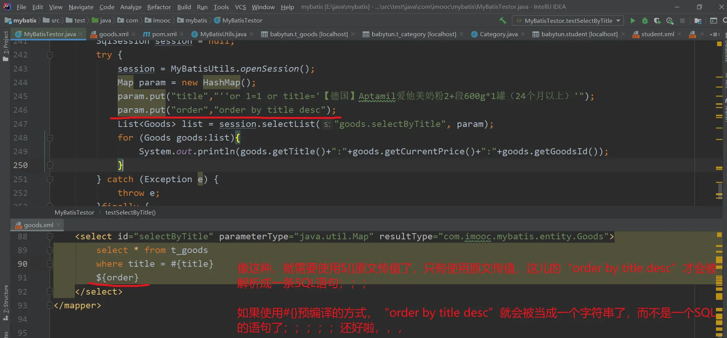Select the java folder breadcrumb
727x338 pixels.
(102, 20)
